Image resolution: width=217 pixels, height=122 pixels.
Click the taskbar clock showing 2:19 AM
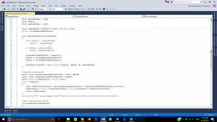tap(204, 119)
